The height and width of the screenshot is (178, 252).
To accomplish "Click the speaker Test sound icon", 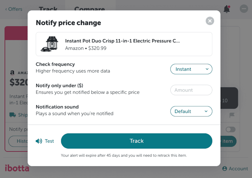I will tap(39, 141).
